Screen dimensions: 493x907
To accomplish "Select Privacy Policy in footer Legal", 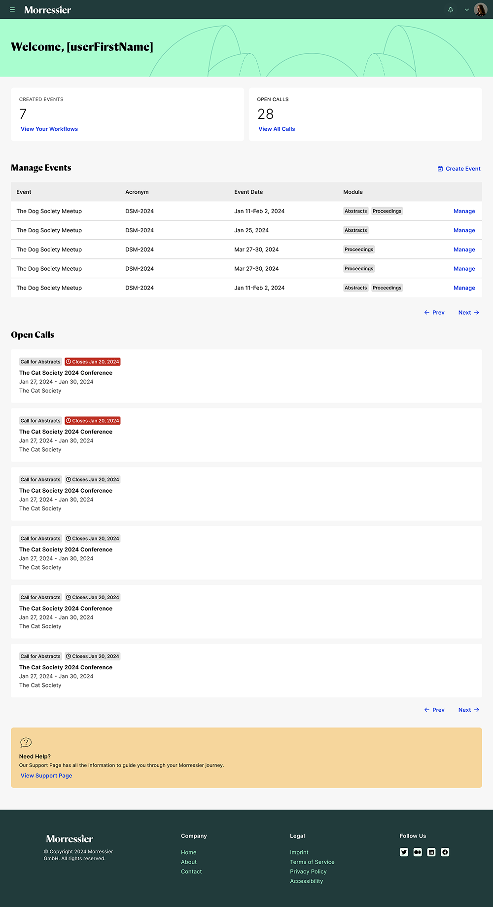I will coord(308,871).
